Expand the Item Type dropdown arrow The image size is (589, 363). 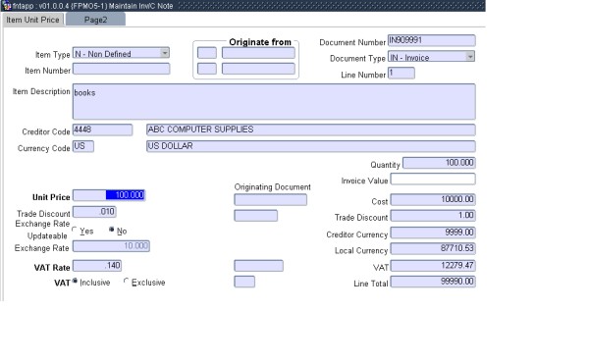click(x=165, y=53)
